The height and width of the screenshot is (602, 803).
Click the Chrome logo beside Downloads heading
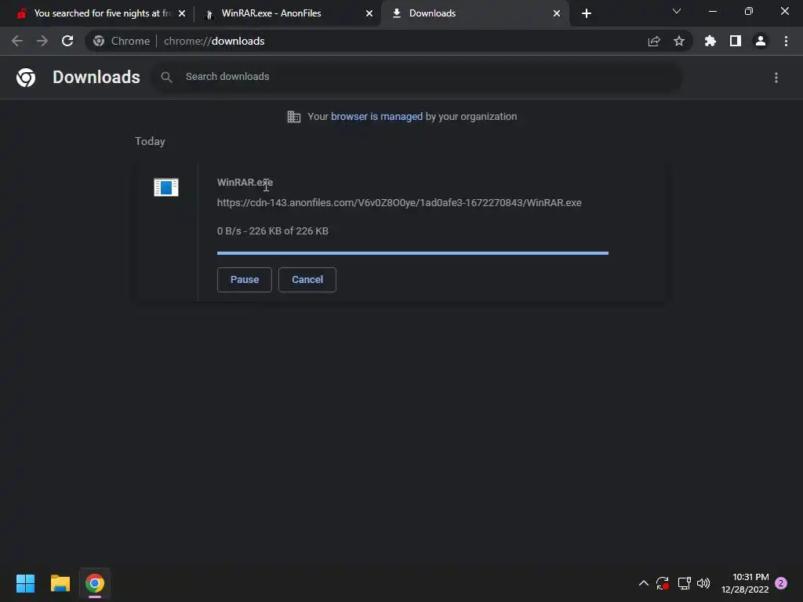click(26, 78)
